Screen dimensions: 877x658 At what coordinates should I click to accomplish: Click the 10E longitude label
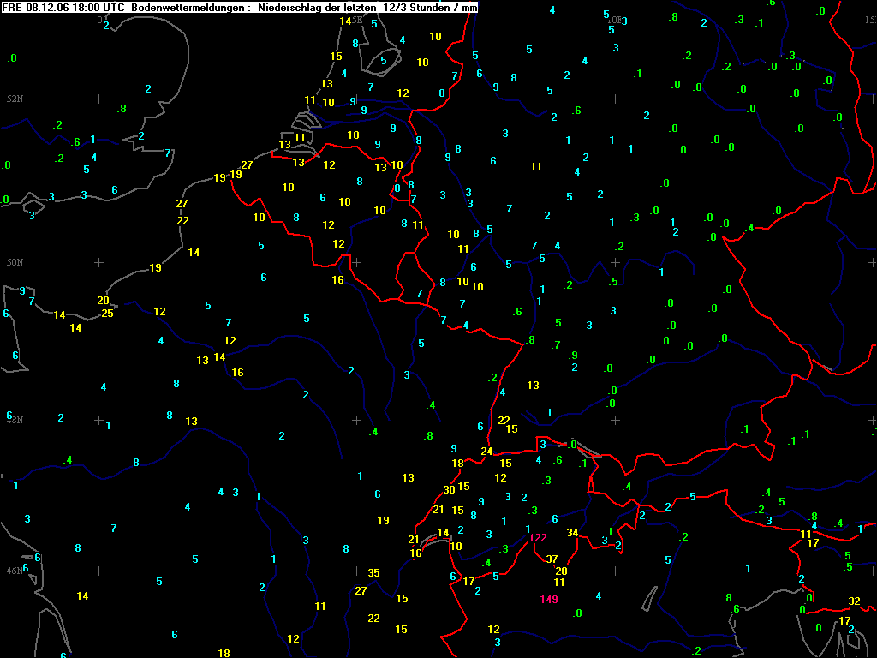[x=613, y=19]
